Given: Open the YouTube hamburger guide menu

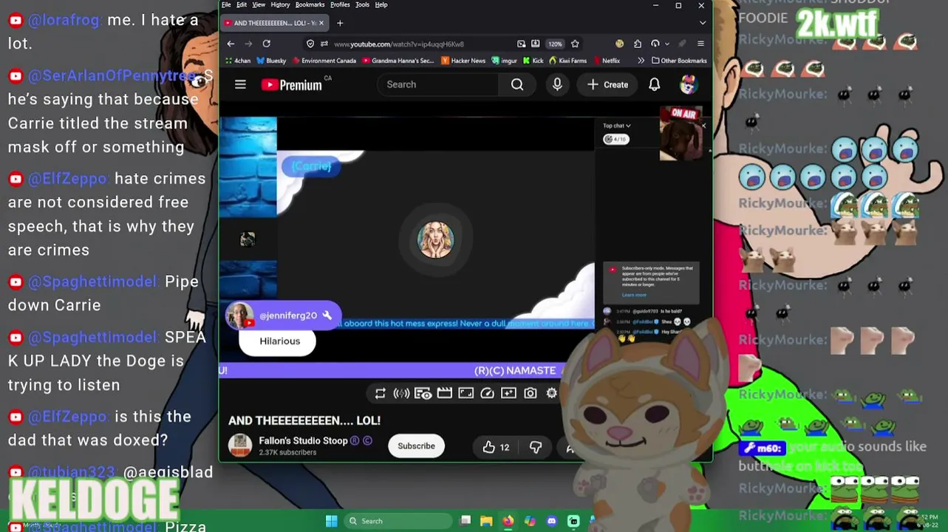Looking at the screenshot, I should [x=240, y=85].
